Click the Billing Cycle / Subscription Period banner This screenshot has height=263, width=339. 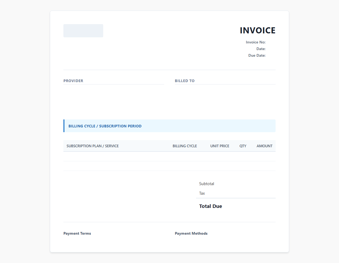click(x=169, y=126)
